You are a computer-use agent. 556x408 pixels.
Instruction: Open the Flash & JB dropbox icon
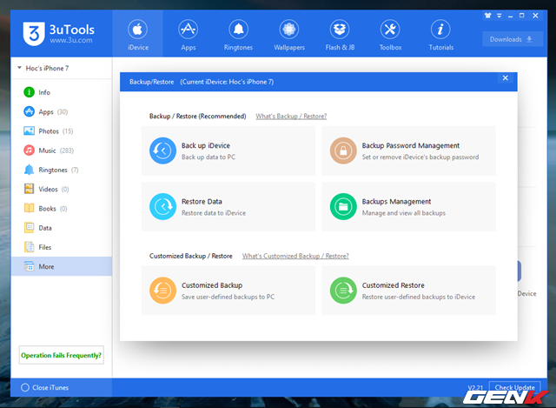pyautogui.click(x=340, y=29)
